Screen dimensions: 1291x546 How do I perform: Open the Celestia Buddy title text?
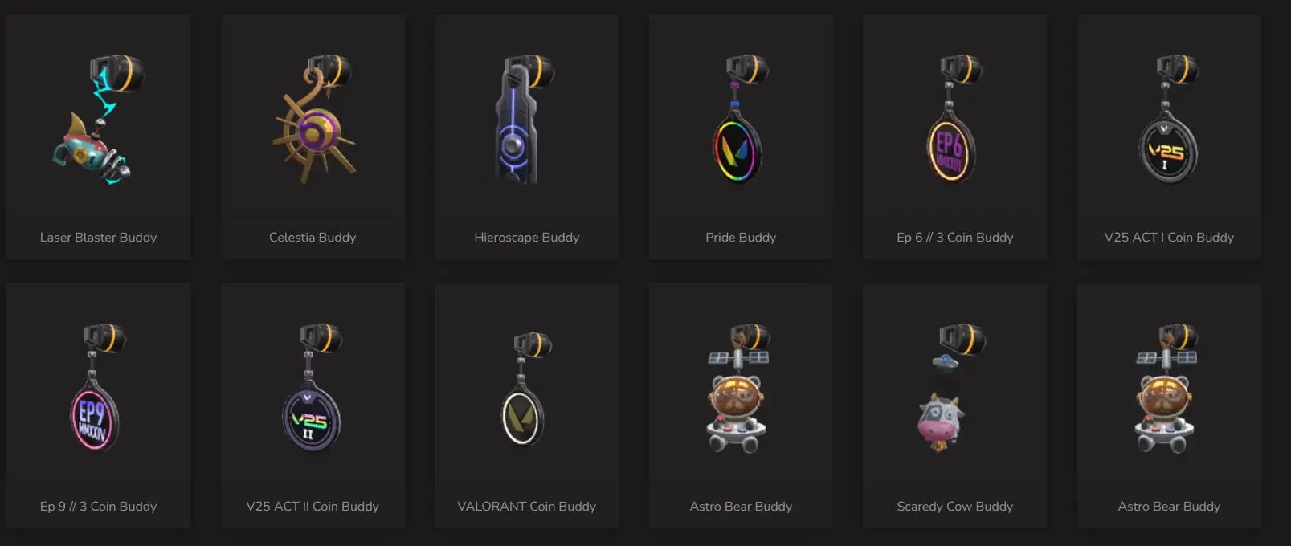[x=313, y=238]
